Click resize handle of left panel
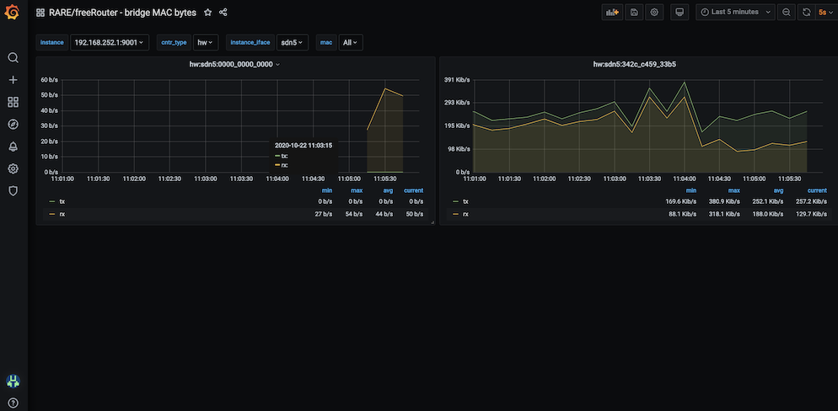This screenshot has height=411, width=838. tap(432, 222)
